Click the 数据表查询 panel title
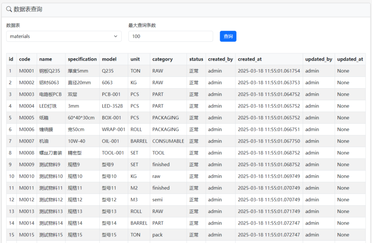Viewport: 372px width, 243px height. click(x=28, y=9)
